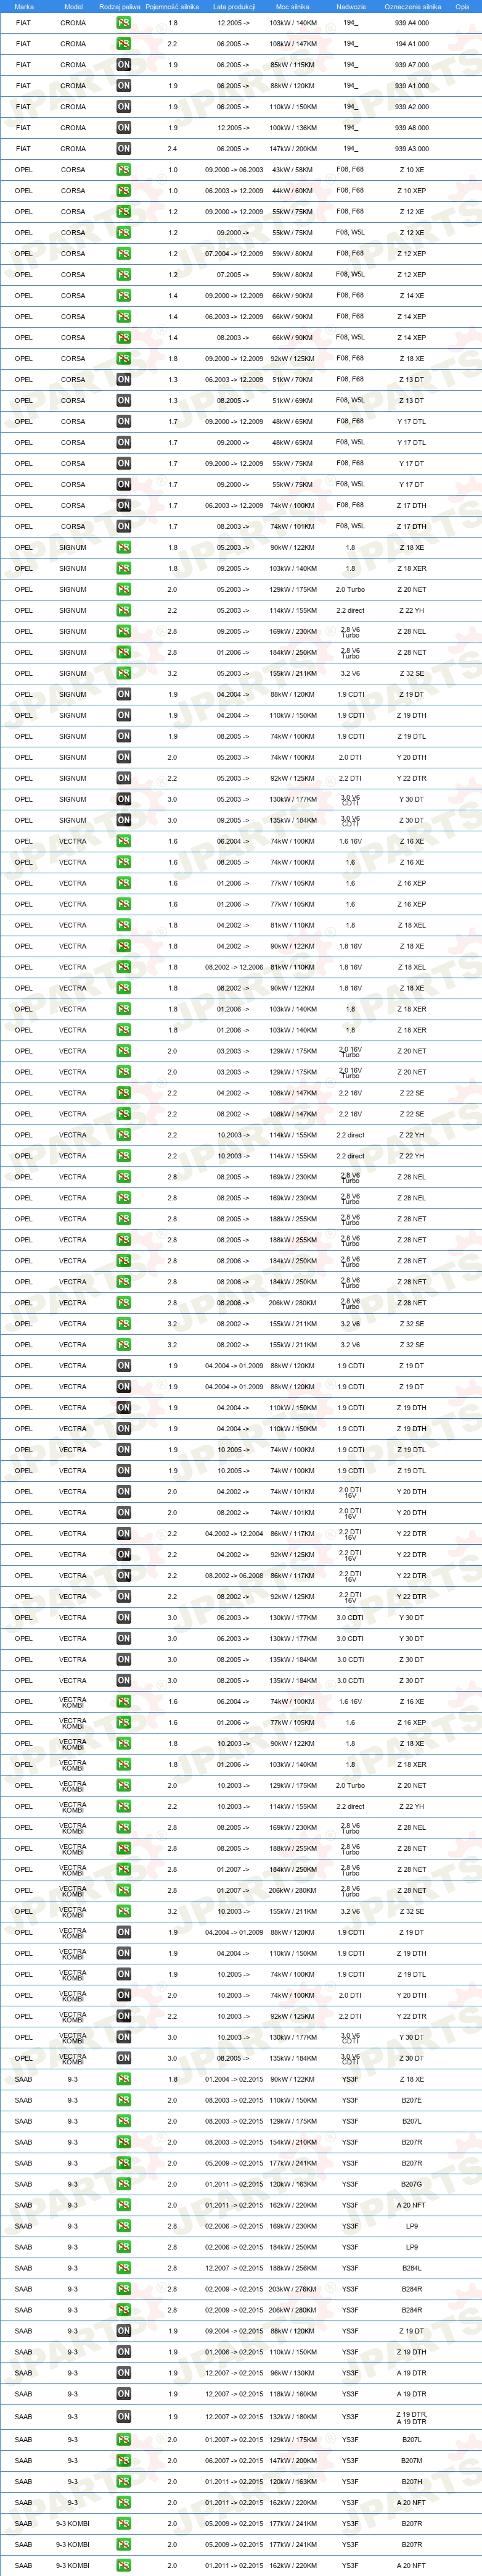This screenshot has width=482, height=2576.
Task: Click production date 06.2007 -> 02.2015
Action: click(234, 2460)
